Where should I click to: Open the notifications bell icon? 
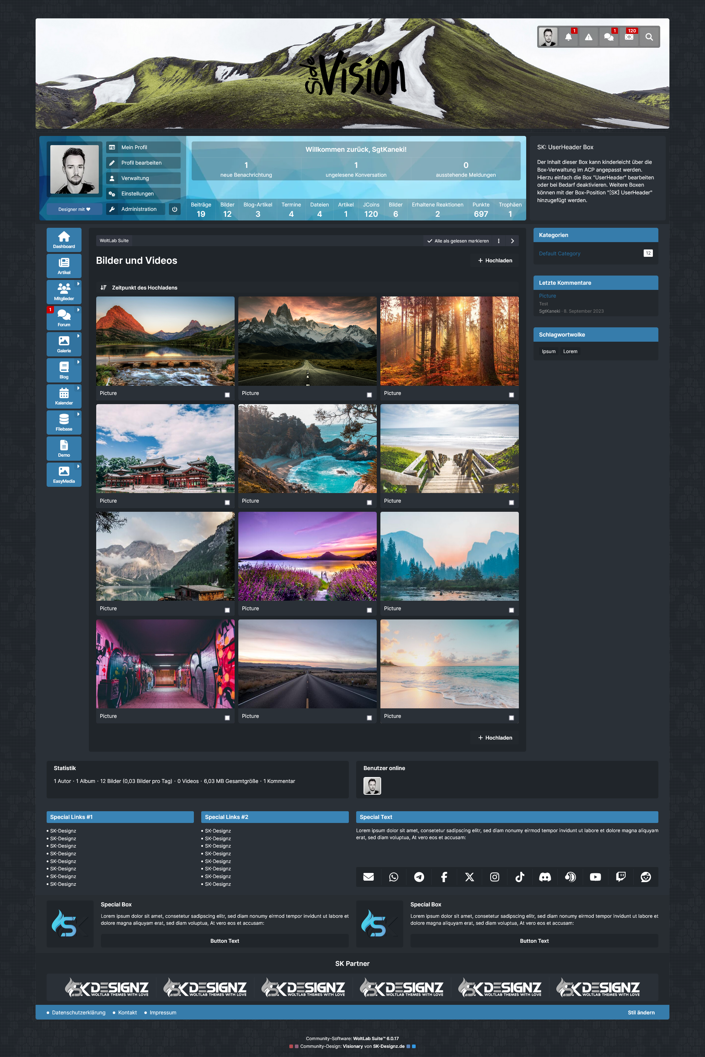point(568,37)
